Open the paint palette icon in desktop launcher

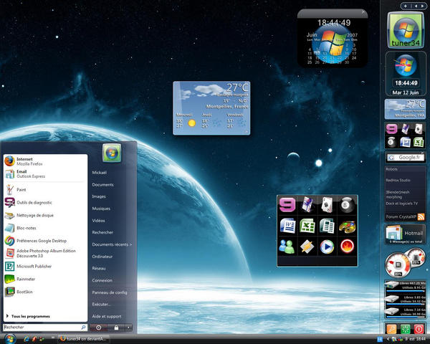click(x=347, y=226)
